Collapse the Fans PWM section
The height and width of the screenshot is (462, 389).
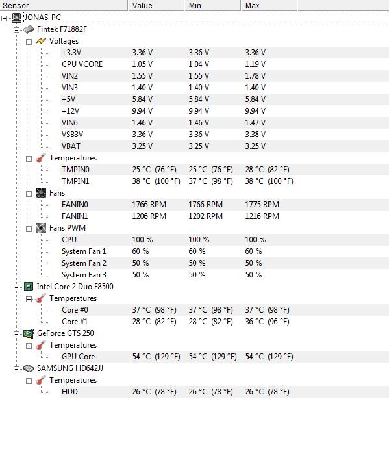pyautogui.click(x=29, y=229)
